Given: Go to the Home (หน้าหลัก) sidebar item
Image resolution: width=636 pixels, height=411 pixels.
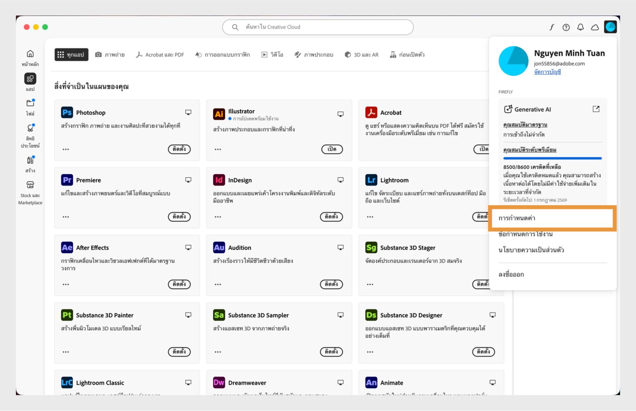Looking at the screenshot, I should (x=30, y=58).
